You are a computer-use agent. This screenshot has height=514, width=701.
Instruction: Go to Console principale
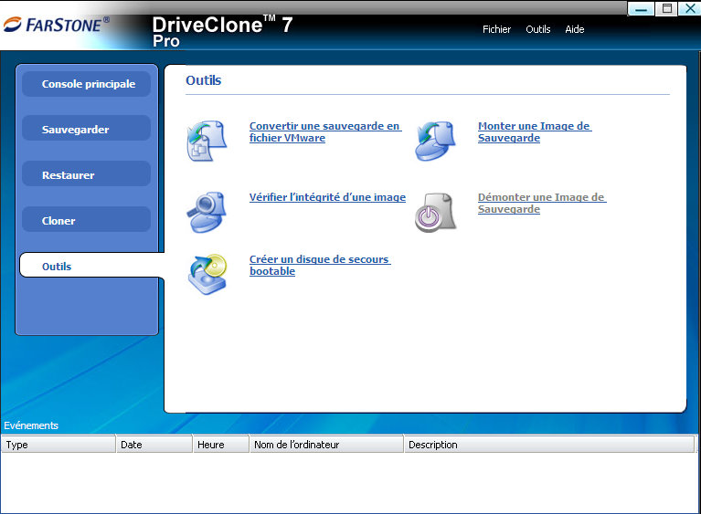click(x=86, y=84)
